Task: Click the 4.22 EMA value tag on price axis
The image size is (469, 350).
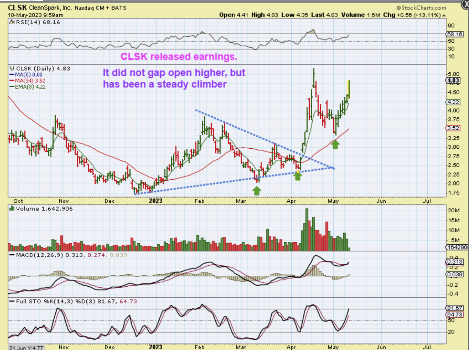Action: [x=452, y=102]
